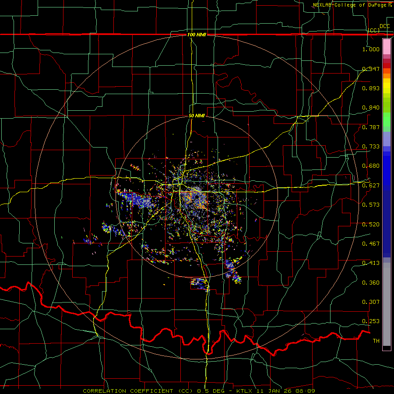Click the DCC label above the color scale
Screen dimensions: 394x394
coord(384,26)
